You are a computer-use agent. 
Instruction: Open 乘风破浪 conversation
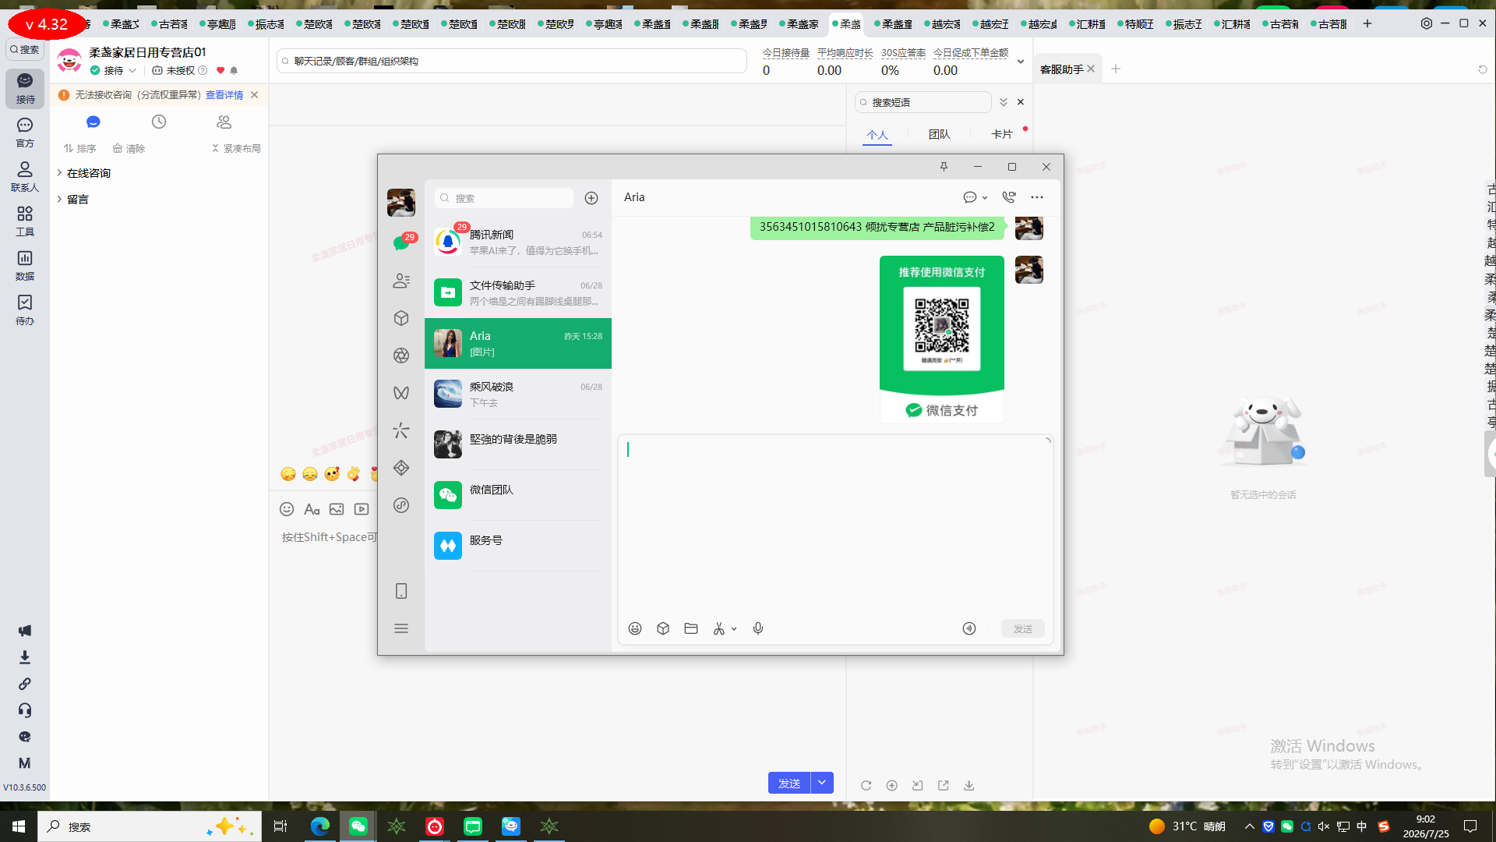[x=518, y=394]
